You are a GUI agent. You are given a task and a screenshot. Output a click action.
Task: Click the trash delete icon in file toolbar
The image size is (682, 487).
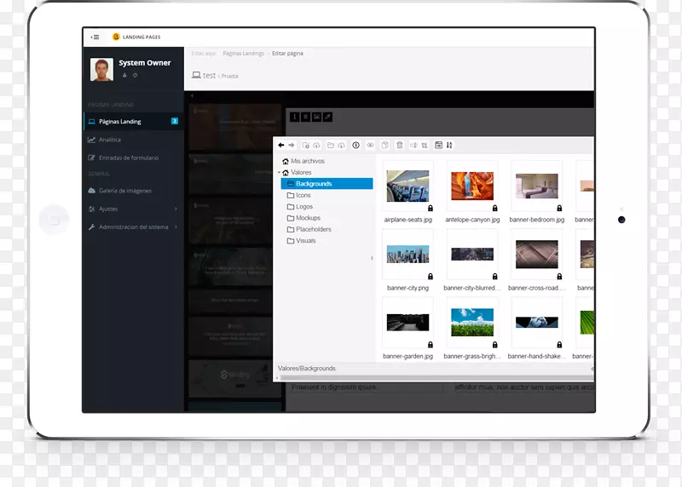click(399, 146)
